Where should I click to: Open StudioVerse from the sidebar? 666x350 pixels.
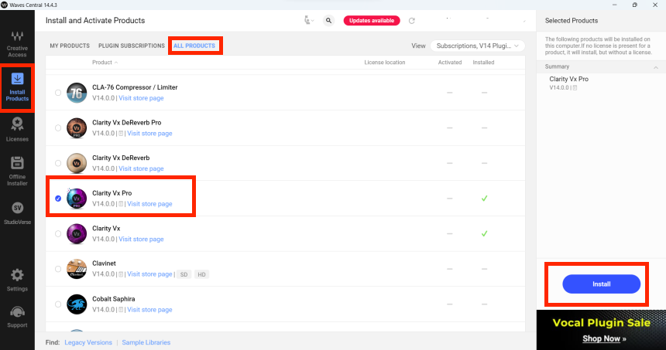(x=17, y=213)
